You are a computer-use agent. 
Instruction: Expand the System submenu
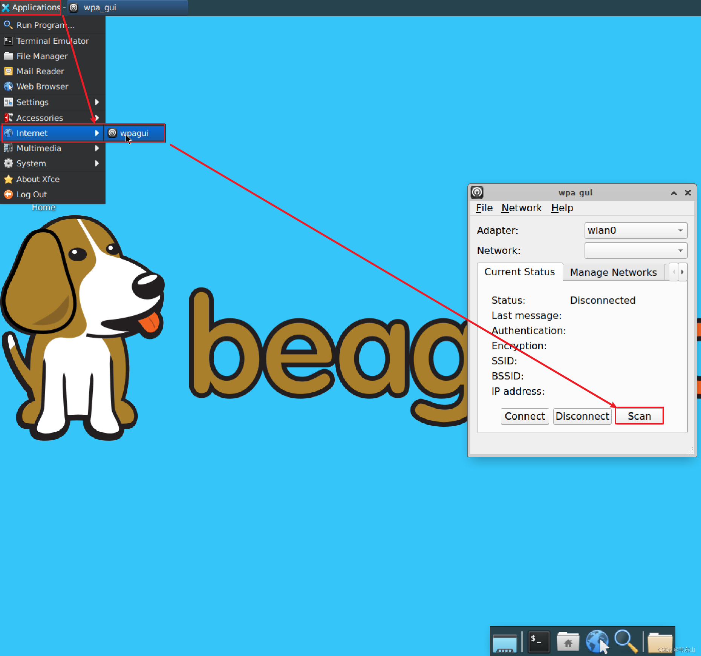53,163
